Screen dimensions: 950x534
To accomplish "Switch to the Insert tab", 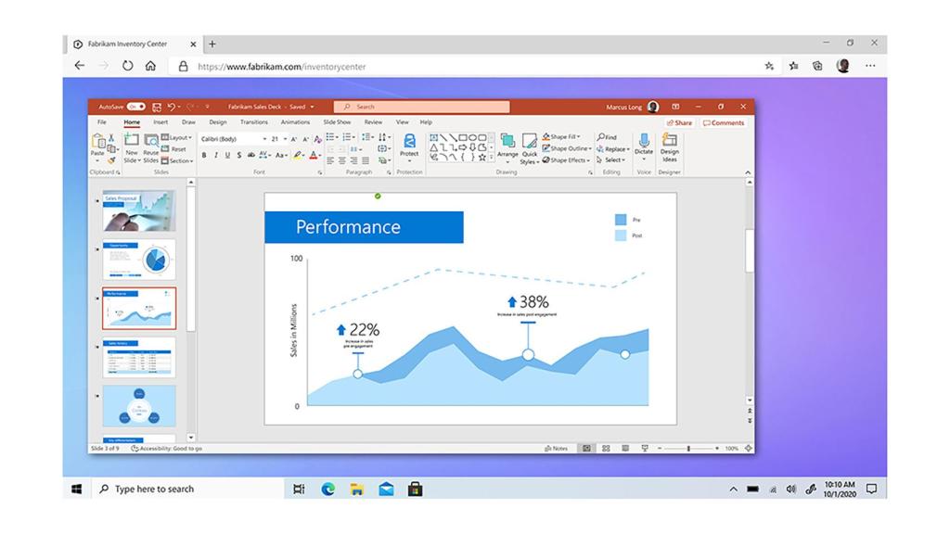I will coord(160,122).
